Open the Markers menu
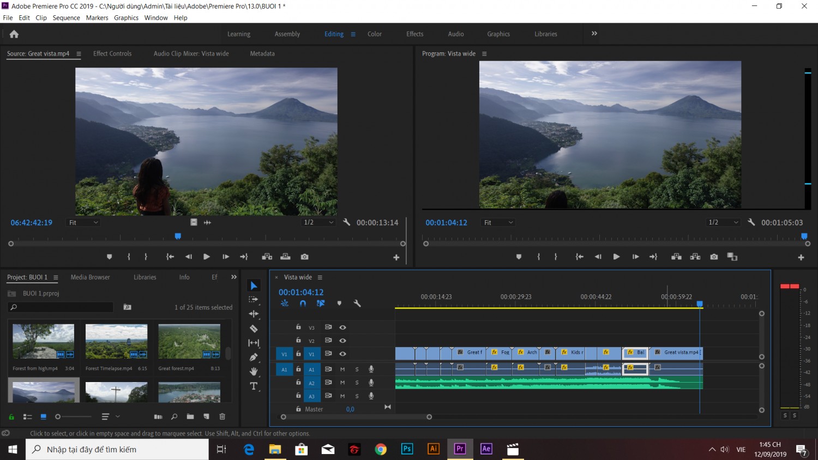Screen dimensions: 818x460 (x=97, y=18)
